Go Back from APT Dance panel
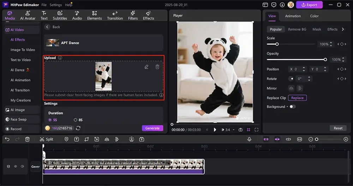This screenshot has height=186, width=353. click(x=53, y=27)
